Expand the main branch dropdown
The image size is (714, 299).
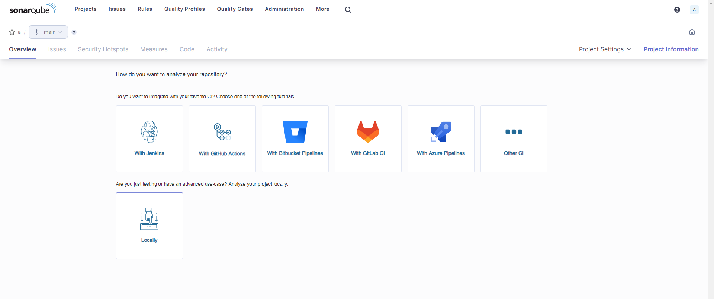[x=48, y=32]
